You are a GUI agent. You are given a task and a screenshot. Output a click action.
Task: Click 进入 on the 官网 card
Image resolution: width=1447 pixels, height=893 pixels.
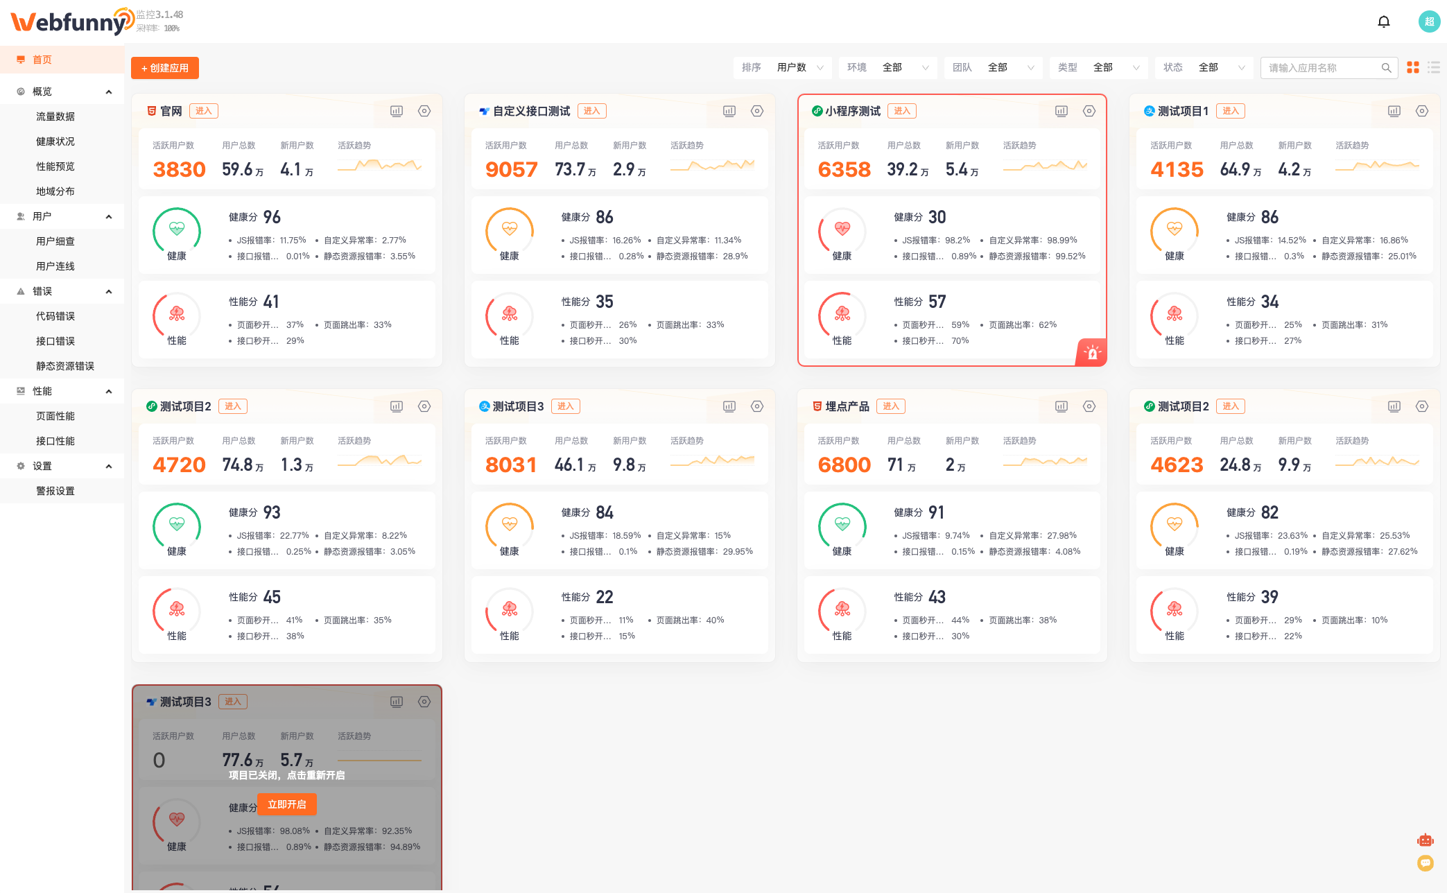click(x=204, y=111)
